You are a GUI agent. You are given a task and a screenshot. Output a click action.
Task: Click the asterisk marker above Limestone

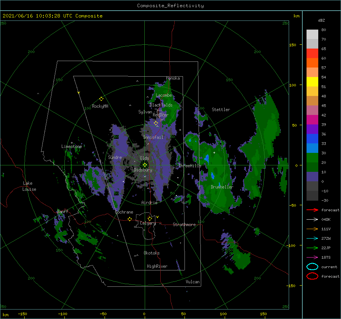coord(72,143)
